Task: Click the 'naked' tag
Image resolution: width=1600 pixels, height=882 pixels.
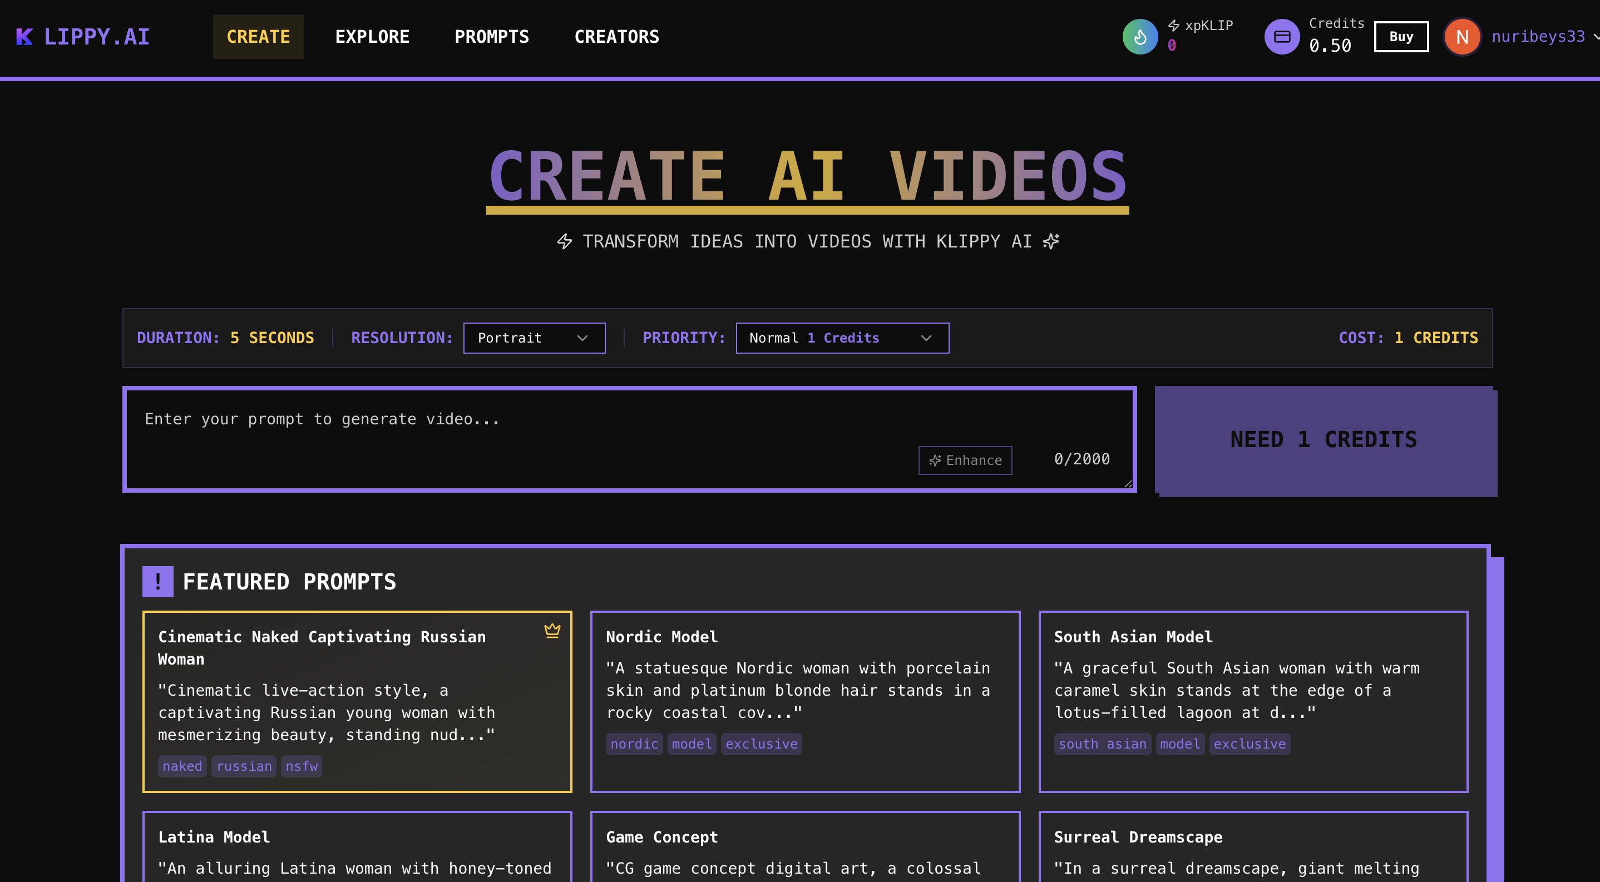Action: [182, 766]
